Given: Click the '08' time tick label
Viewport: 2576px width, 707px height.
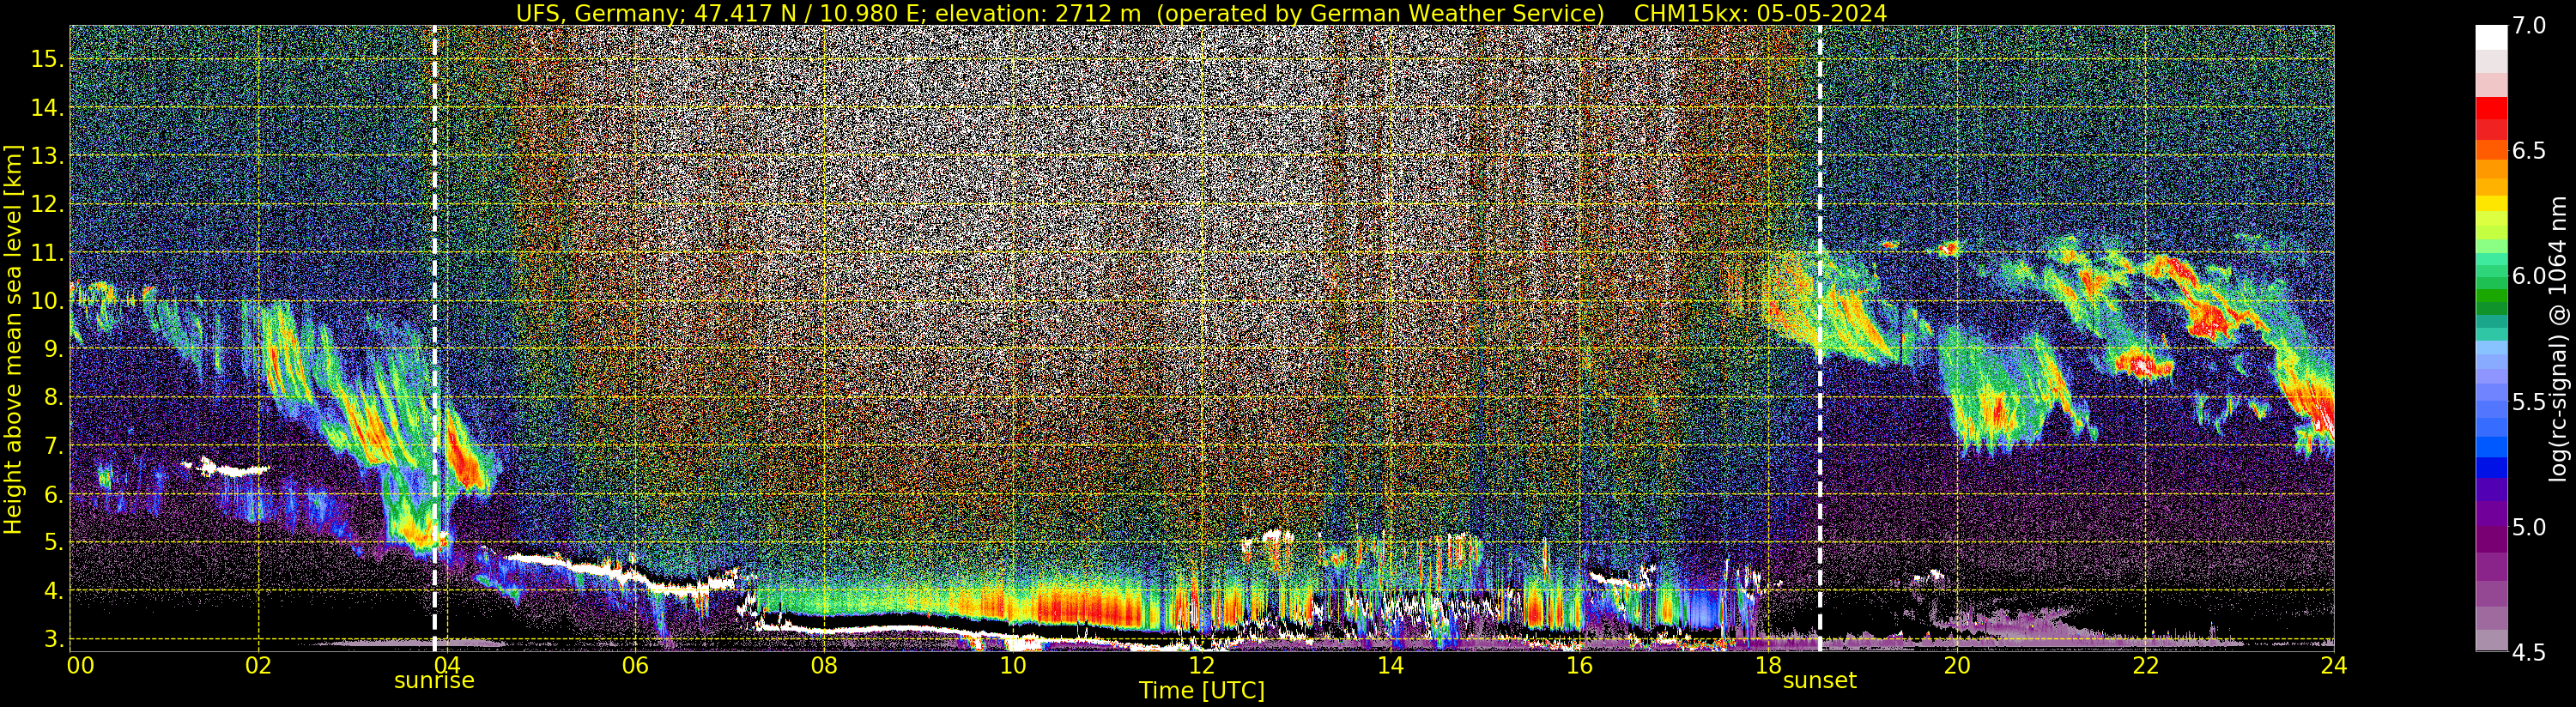Looking at the screenshot, I should tap(824, 665).
